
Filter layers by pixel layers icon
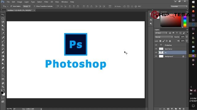[x=170, y=33]
